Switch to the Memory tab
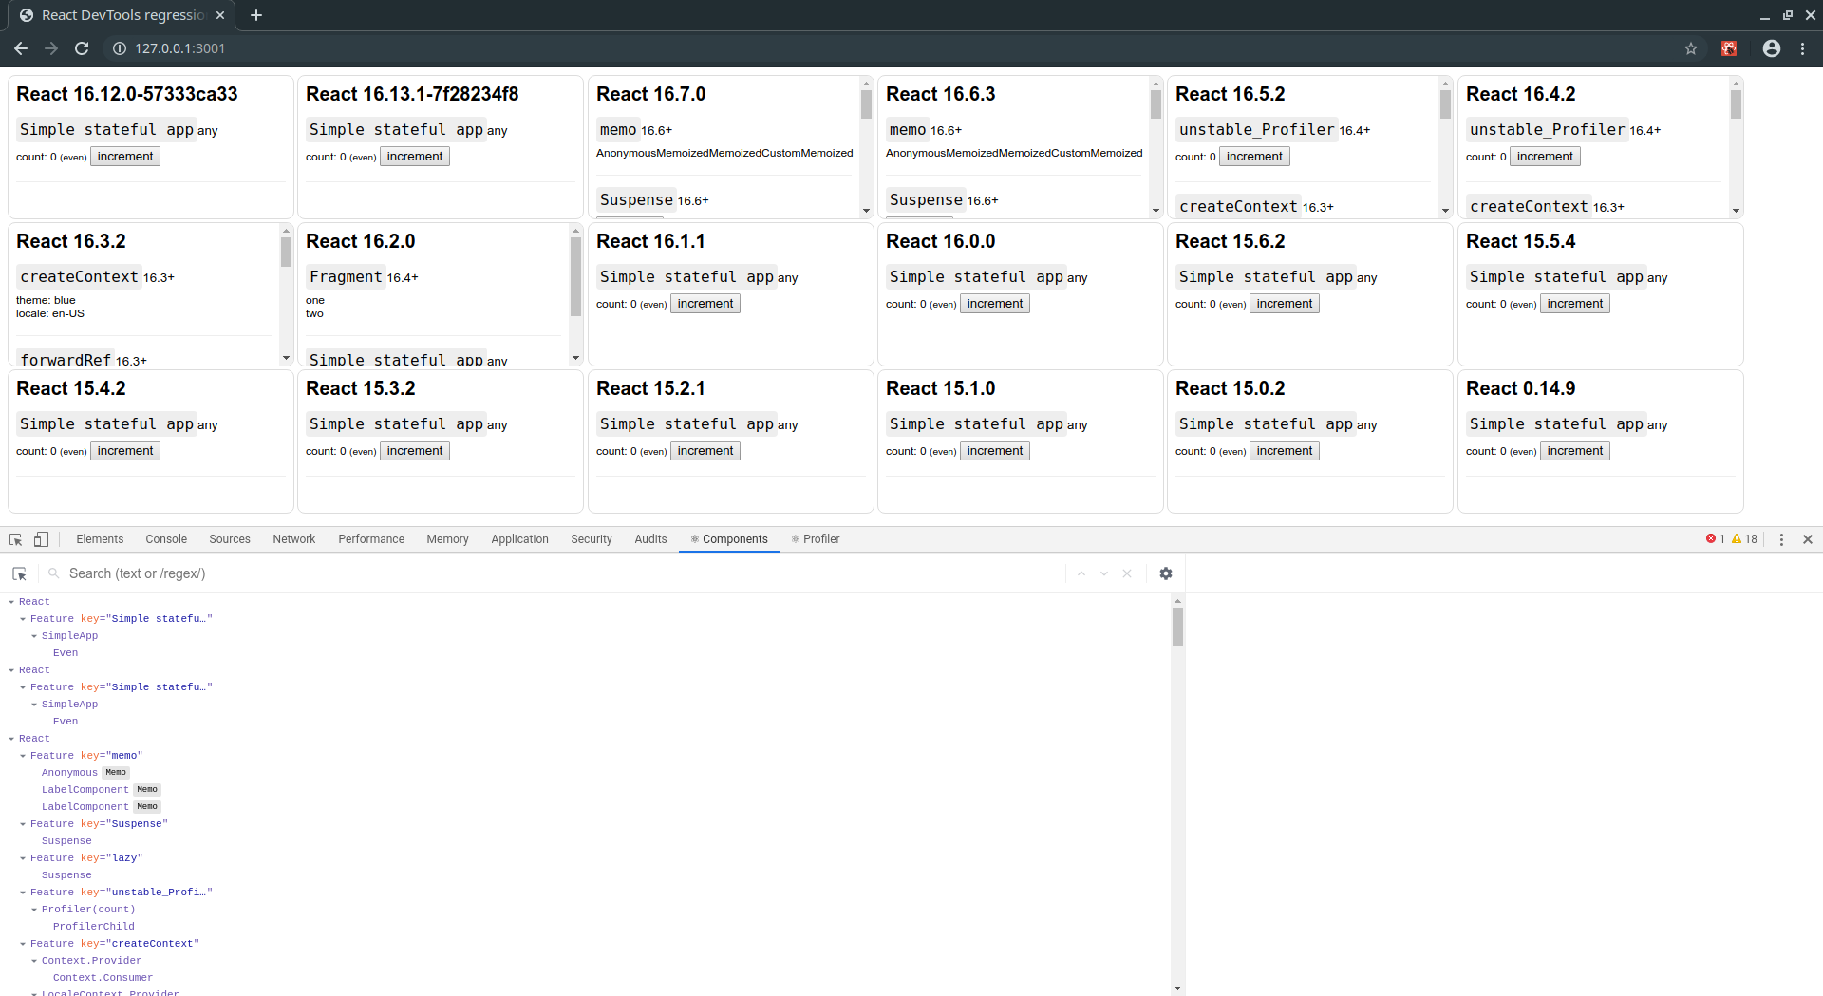Image resolution: width=1823 pixels, height=996 pixels. [447, 539]
